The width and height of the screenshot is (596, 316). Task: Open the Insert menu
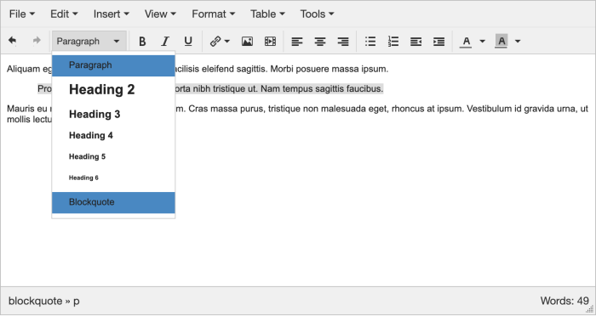(x=112, y=14)
